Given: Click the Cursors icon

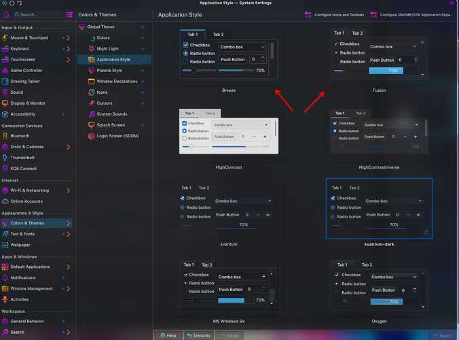Looking at the screenshot, I should coord(92,103).
